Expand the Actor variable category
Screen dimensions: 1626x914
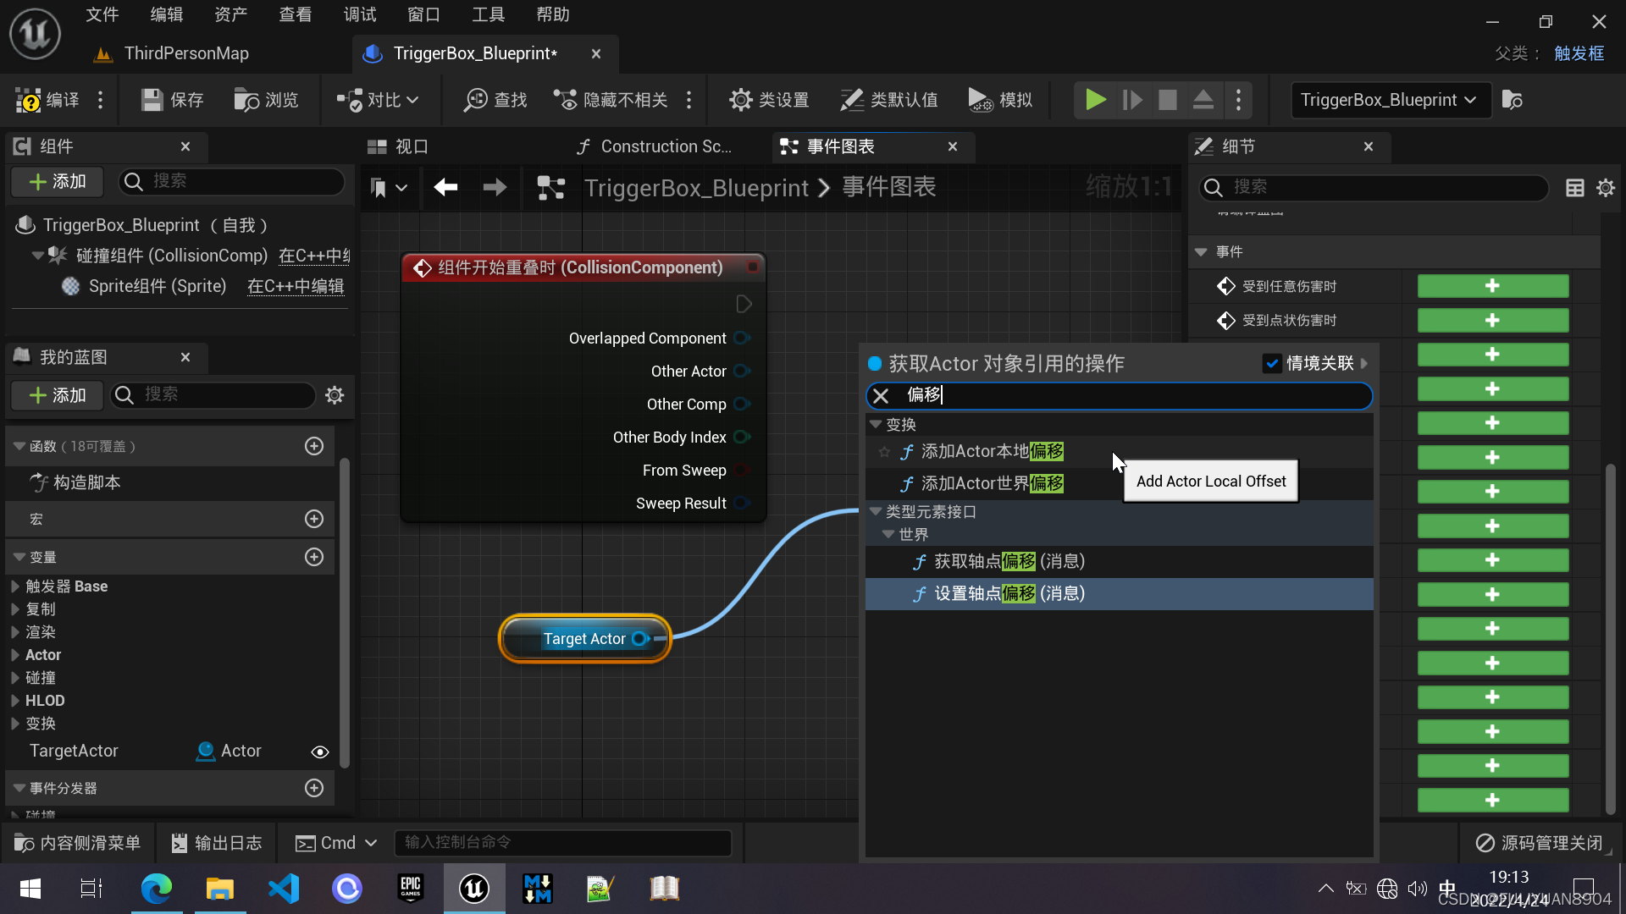click(x=15, y=655)
